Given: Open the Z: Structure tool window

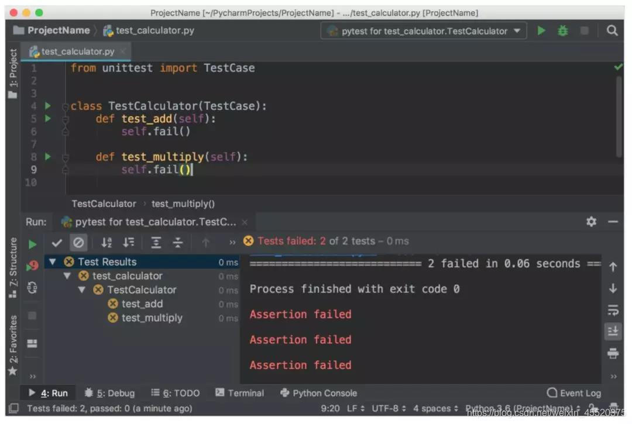Looking at the screenshot, I should point(13,267).
